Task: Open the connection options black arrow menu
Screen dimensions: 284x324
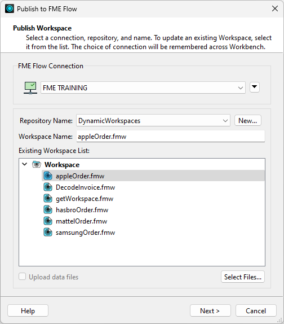Action: click(x=255, y=87)
